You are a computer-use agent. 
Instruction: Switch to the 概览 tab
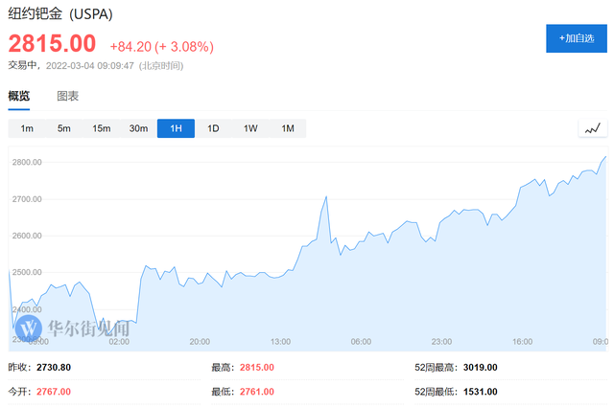tap(19, 96)
